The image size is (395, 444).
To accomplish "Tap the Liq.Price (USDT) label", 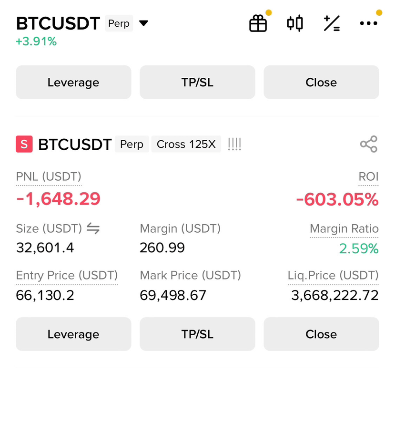I will coord(333,275).
